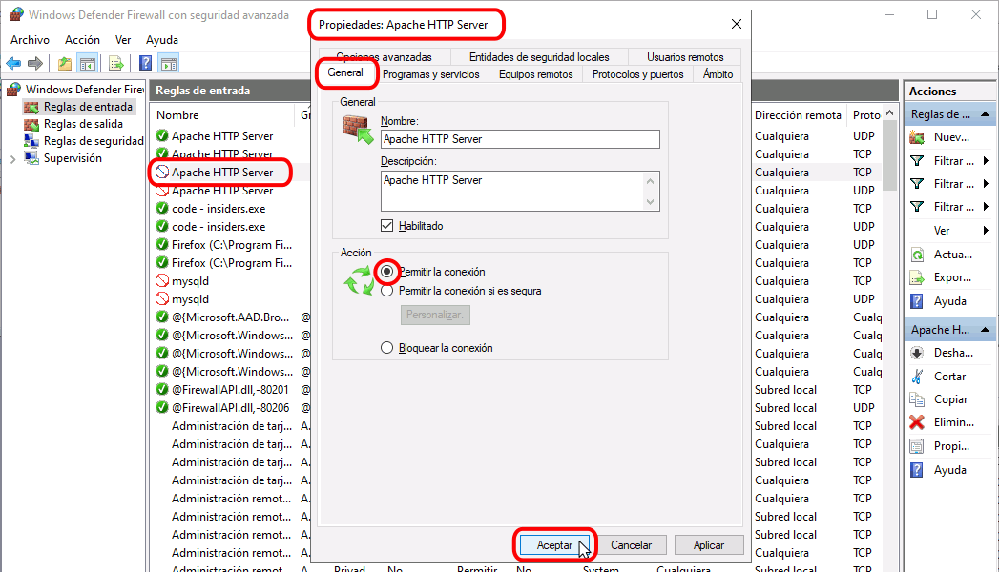Click the blocked icon of second mysqld rule
The height and width of the screenshot is (572, 999).
pyautogui.click(x=162, y=299)
